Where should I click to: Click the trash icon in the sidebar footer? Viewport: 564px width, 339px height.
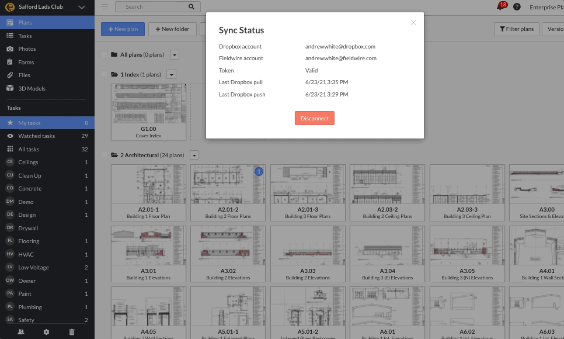pos(72,331)
